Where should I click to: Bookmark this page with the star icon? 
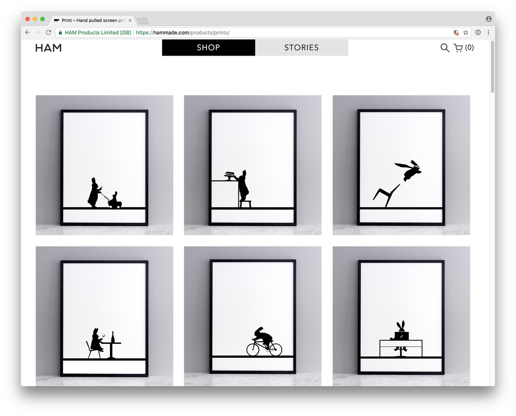[465, 32]
